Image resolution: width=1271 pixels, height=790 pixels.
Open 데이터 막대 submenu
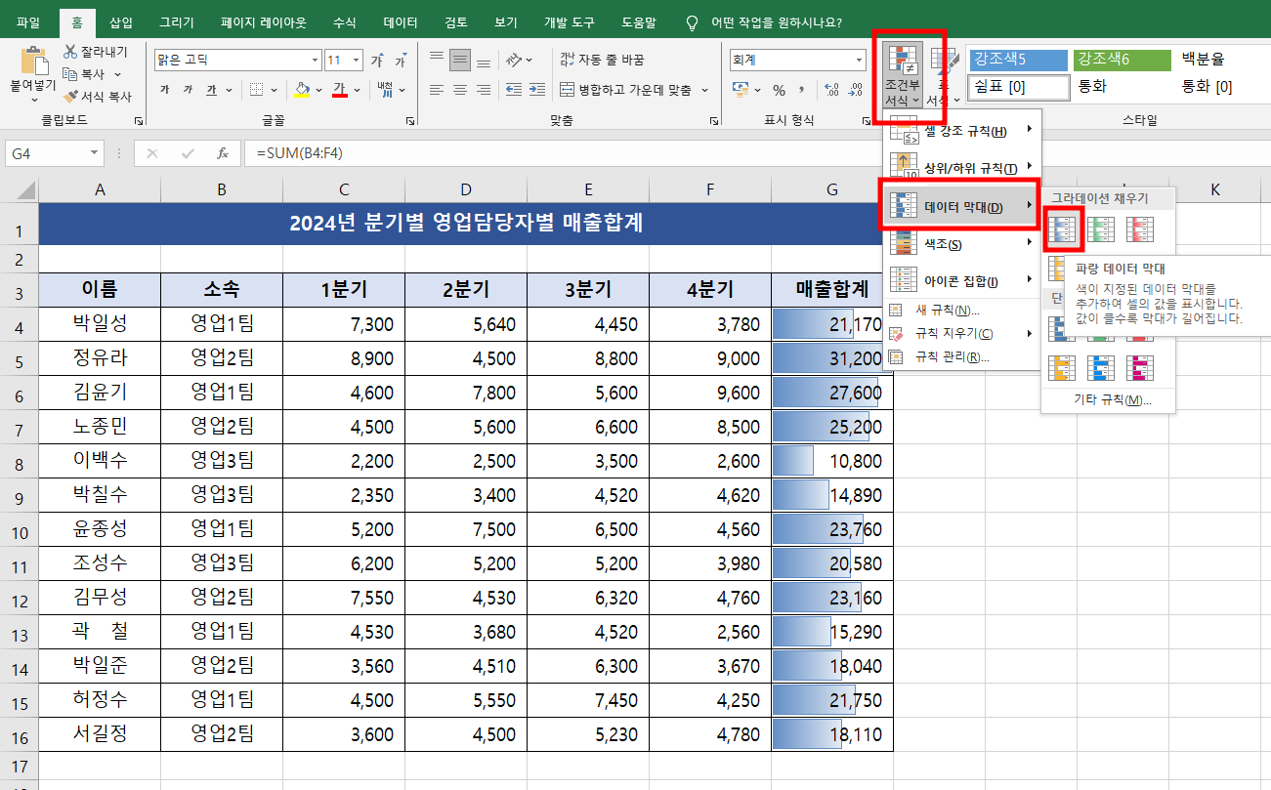point(961,206)
